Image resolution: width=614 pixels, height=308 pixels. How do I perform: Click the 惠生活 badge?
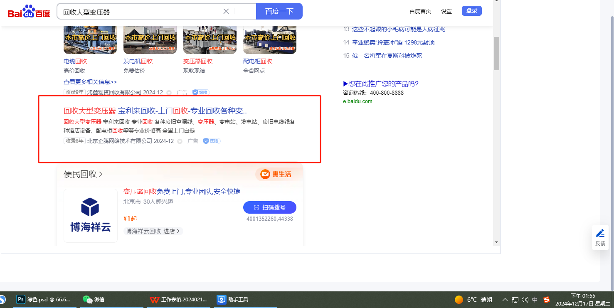pyautogui.click(x=276, y=174)
